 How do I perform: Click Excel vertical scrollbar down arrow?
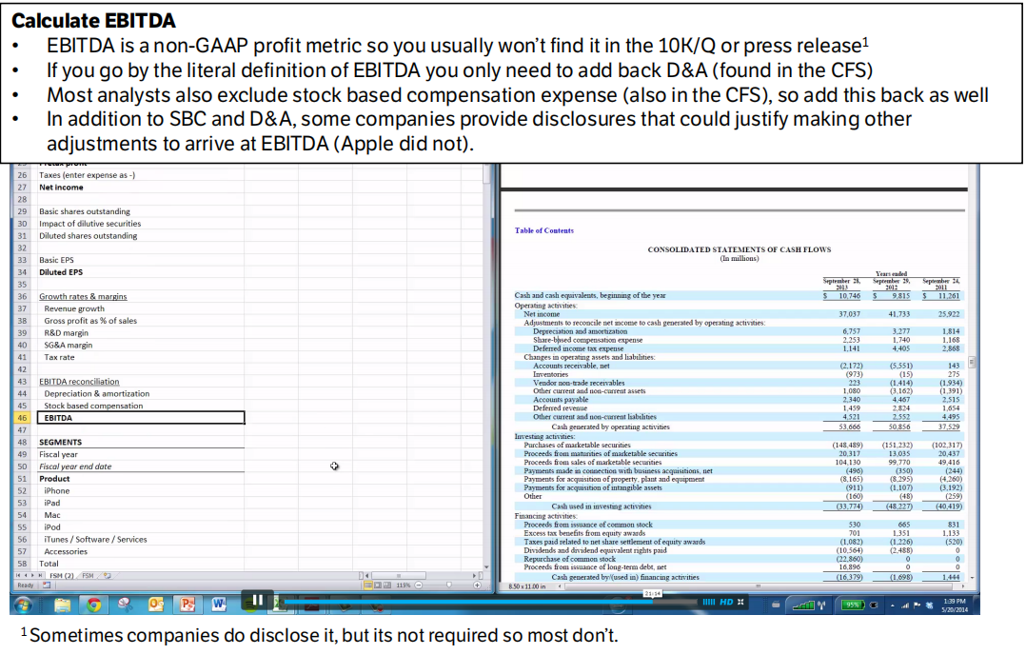pos(486,566)
